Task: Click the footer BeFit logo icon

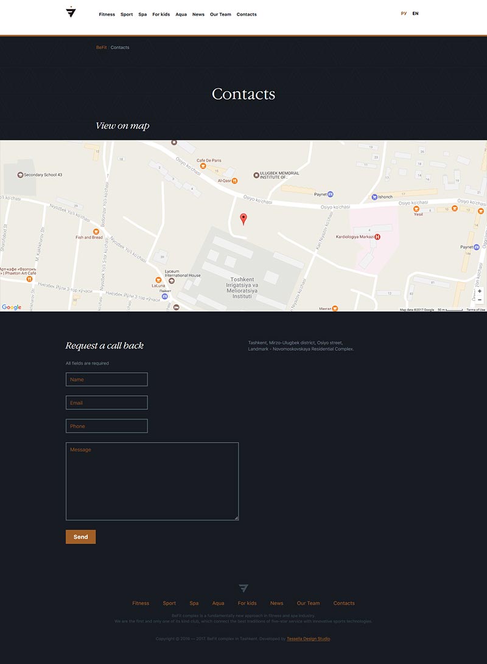Action: (x=243, y=588)
